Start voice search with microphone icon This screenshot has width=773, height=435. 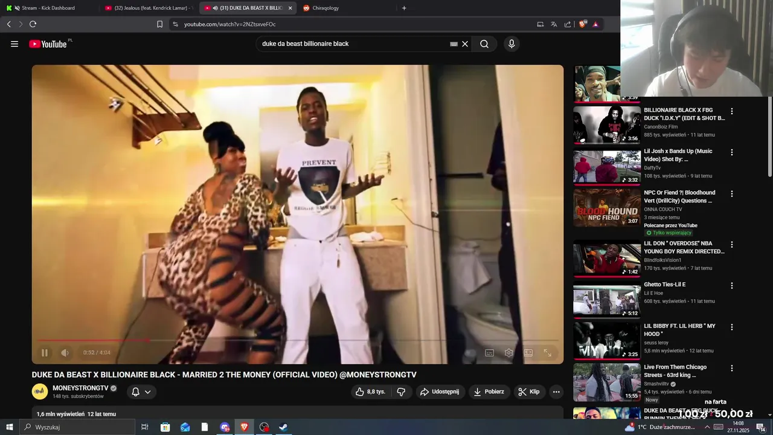click(512, 44)
